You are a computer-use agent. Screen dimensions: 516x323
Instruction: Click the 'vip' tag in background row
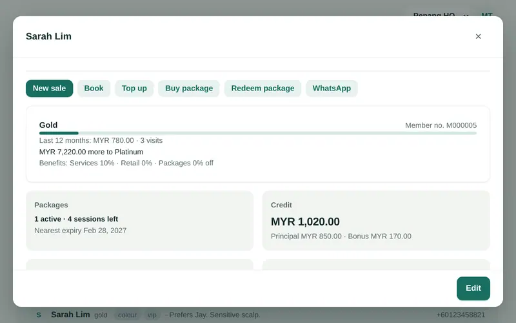click(152, 315)
